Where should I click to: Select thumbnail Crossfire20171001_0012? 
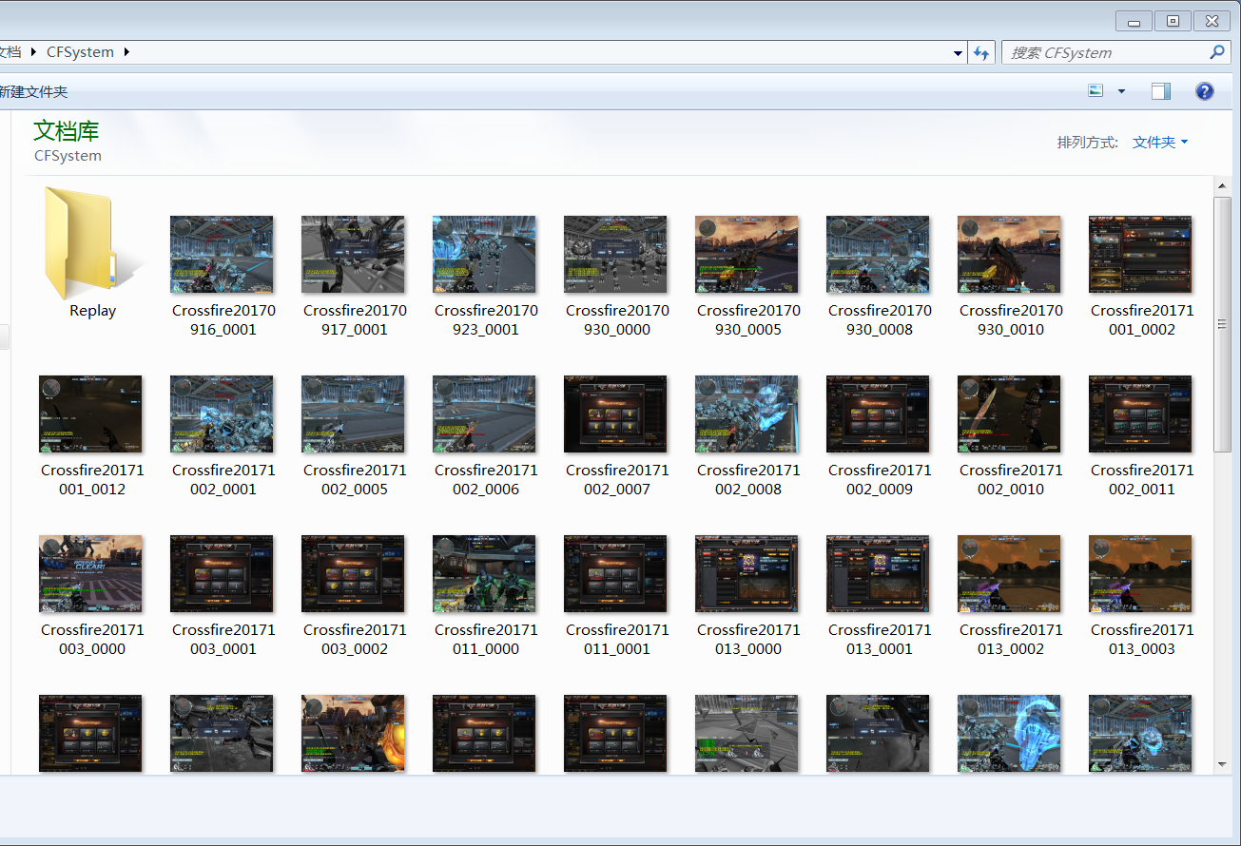pyautogui.click(x=90, y=414)
